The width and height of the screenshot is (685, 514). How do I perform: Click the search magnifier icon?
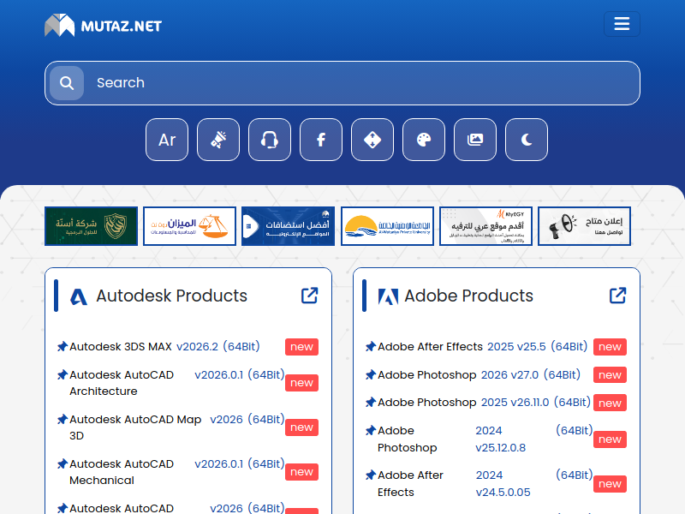(67, 83)
